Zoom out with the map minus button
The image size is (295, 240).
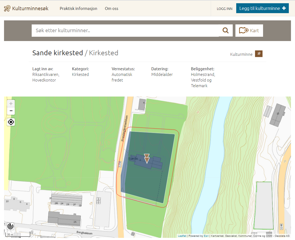pyautogui.click(x=11, y=111)
